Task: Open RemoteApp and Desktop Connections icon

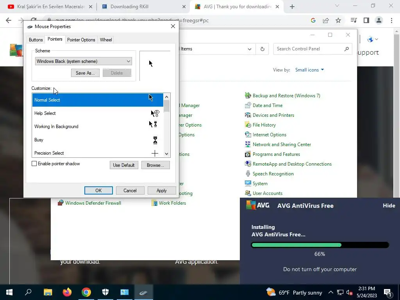Action: point(248,164)
